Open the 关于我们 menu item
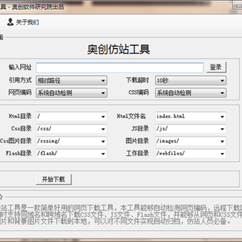This screenshot has width=242, height=242. coord(28,22)
